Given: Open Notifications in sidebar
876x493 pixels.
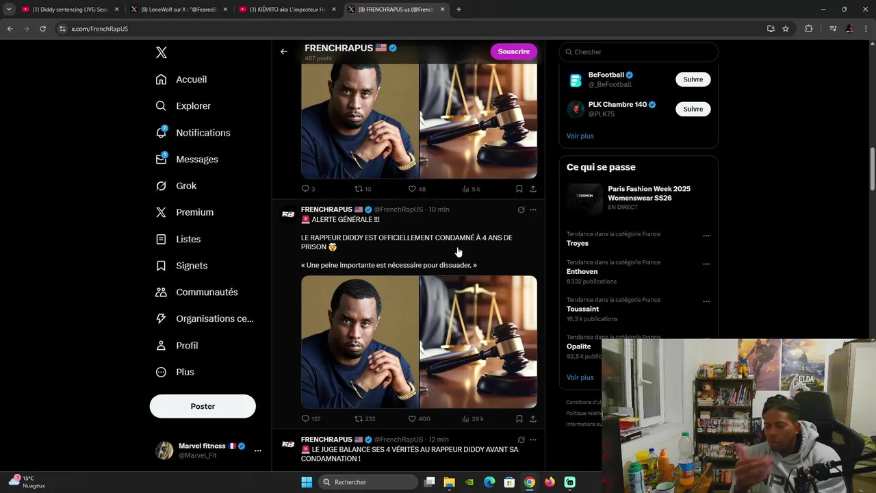Looking at the screenshot, I should pyautogui.click(x=193, y=133).
